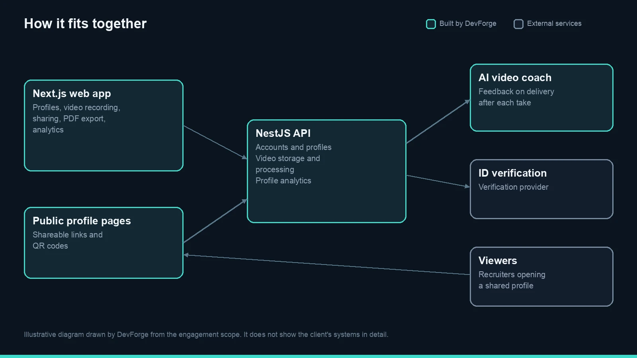
Task: Click the 'QR codes' text
Action: pyautogui.click(x=50, y=246)
